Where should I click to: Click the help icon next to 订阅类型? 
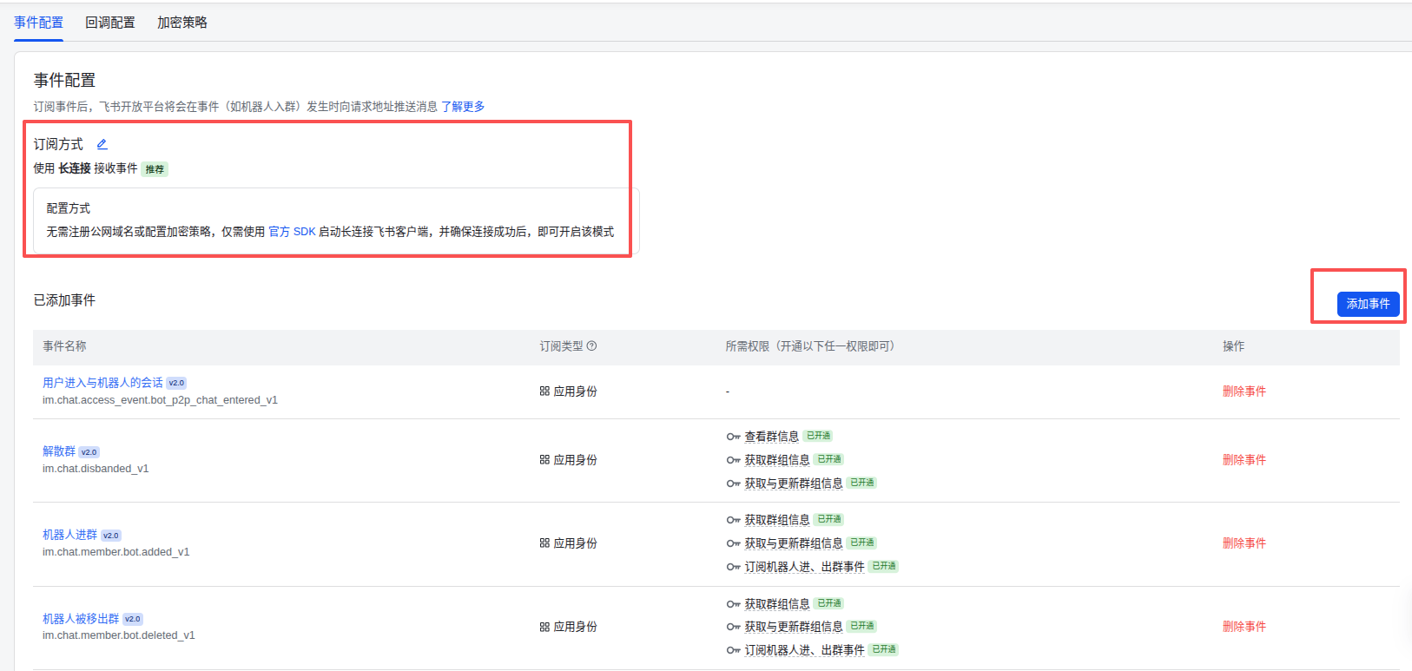(591, 345)
